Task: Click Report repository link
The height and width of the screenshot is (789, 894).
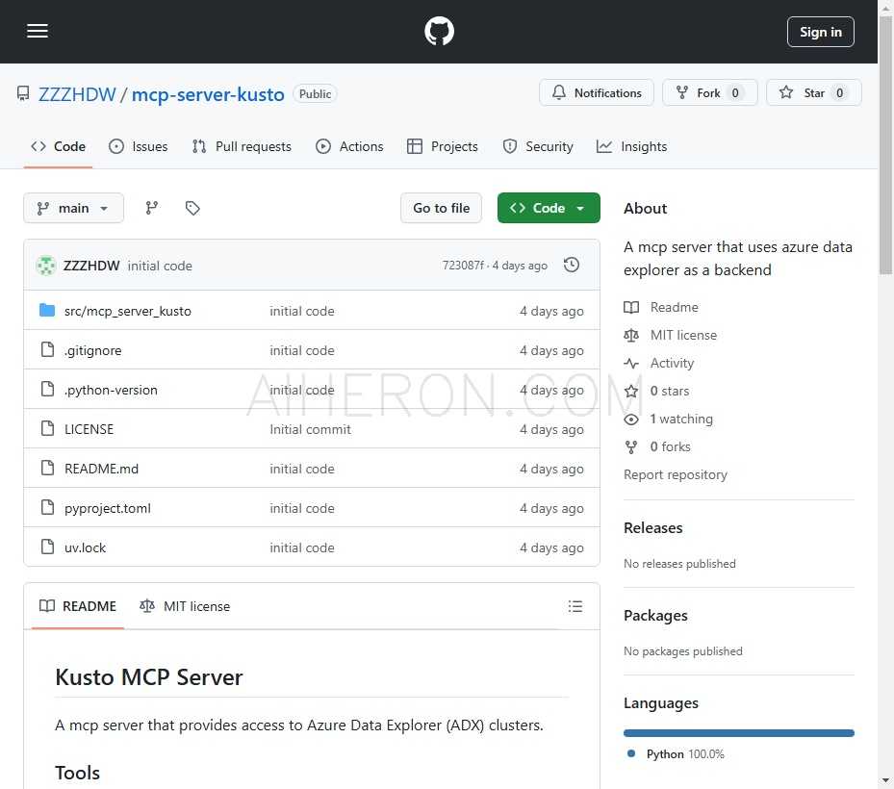Action: [x=675, y=475]
